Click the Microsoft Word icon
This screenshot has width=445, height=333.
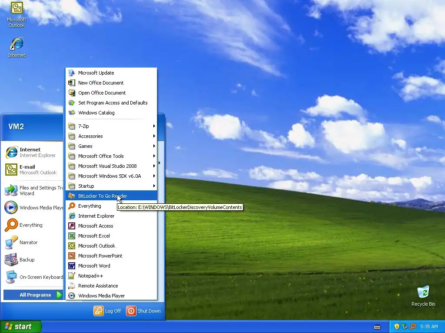coord(72,266)
